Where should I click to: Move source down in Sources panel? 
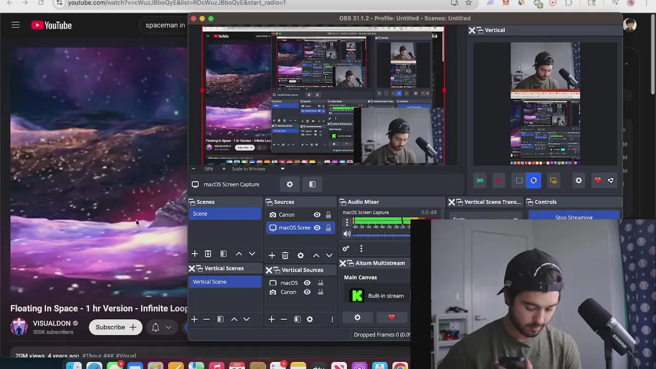tap(330, 255)
